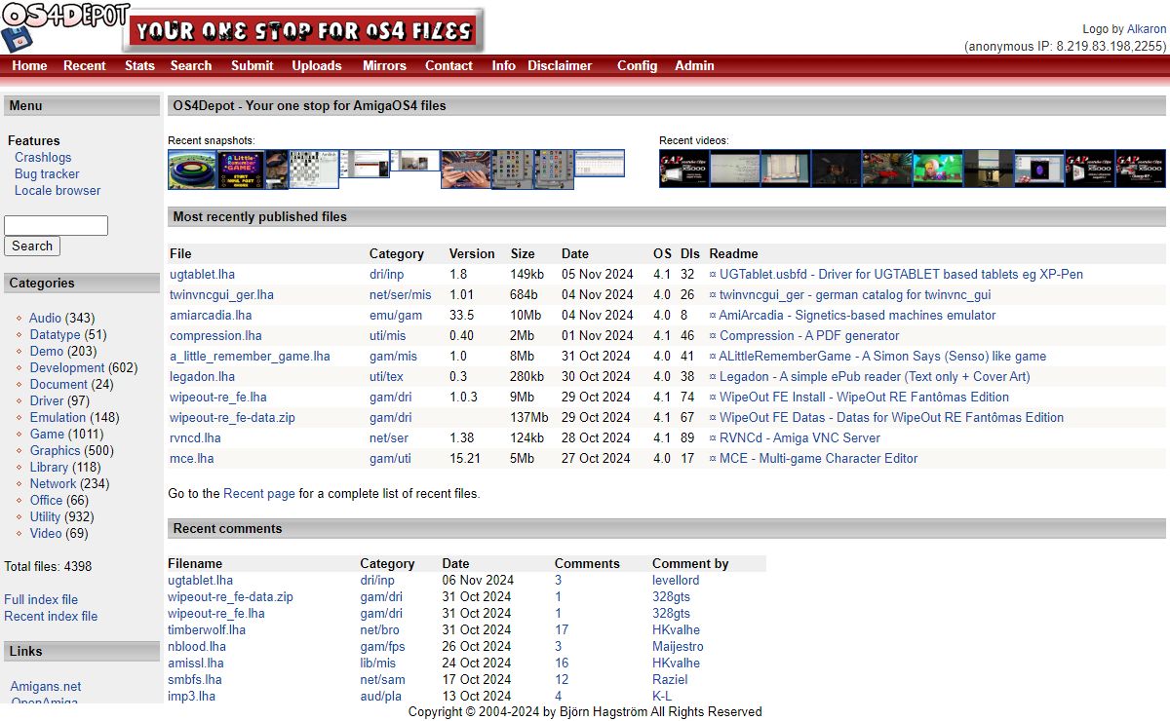Click the "Your one stop for OS4 files" banner
Viewport: 1170px width, 721px height.
[x=303, y=30]
